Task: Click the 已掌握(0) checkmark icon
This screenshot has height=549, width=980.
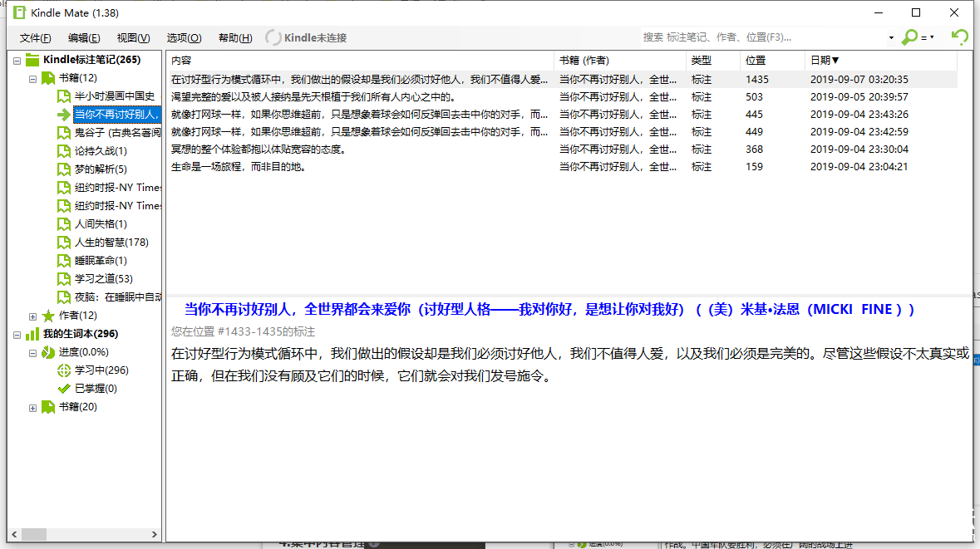Action: [64, 389]
